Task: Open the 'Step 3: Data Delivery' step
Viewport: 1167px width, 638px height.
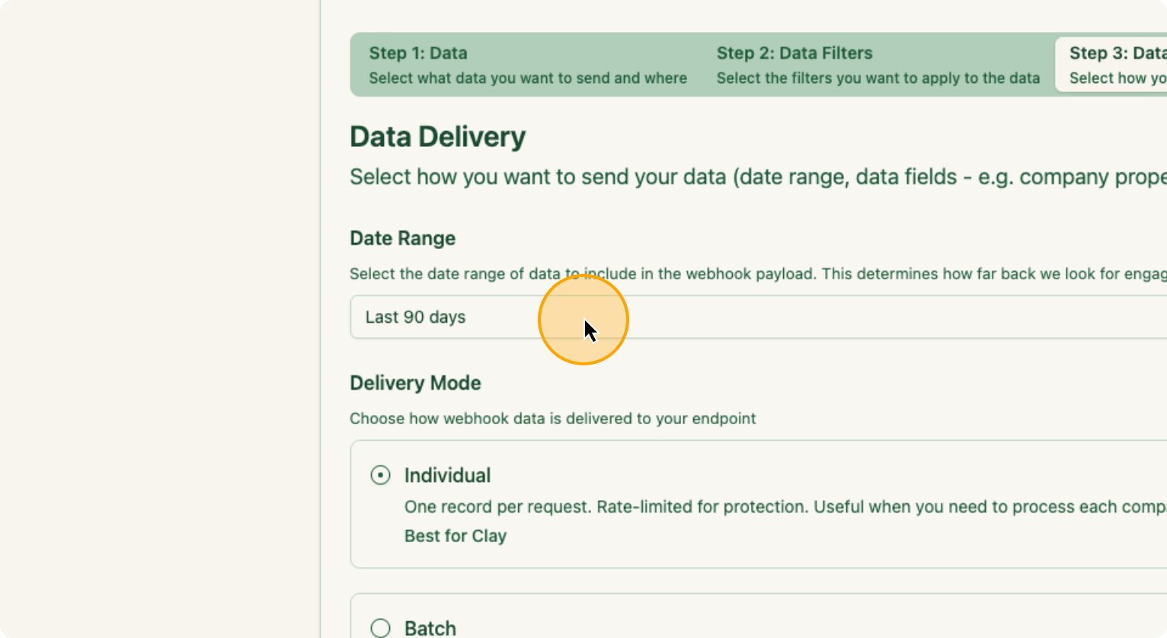Action: 1116,65
